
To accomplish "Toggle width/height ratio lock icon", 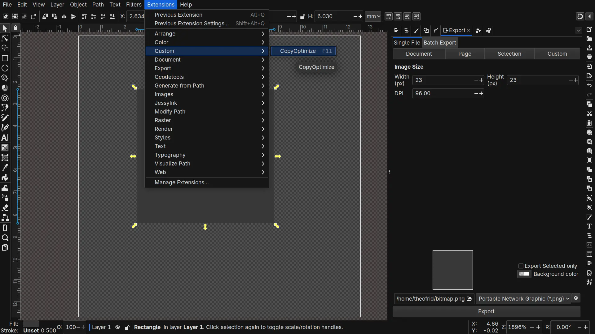I will 303,17.
